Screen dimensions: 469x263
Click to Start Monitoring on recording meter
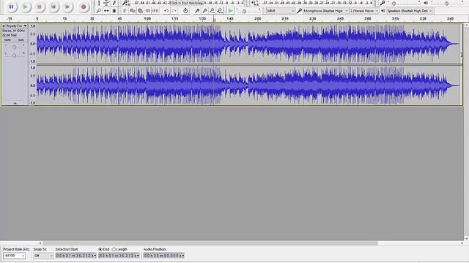point(188,3)
